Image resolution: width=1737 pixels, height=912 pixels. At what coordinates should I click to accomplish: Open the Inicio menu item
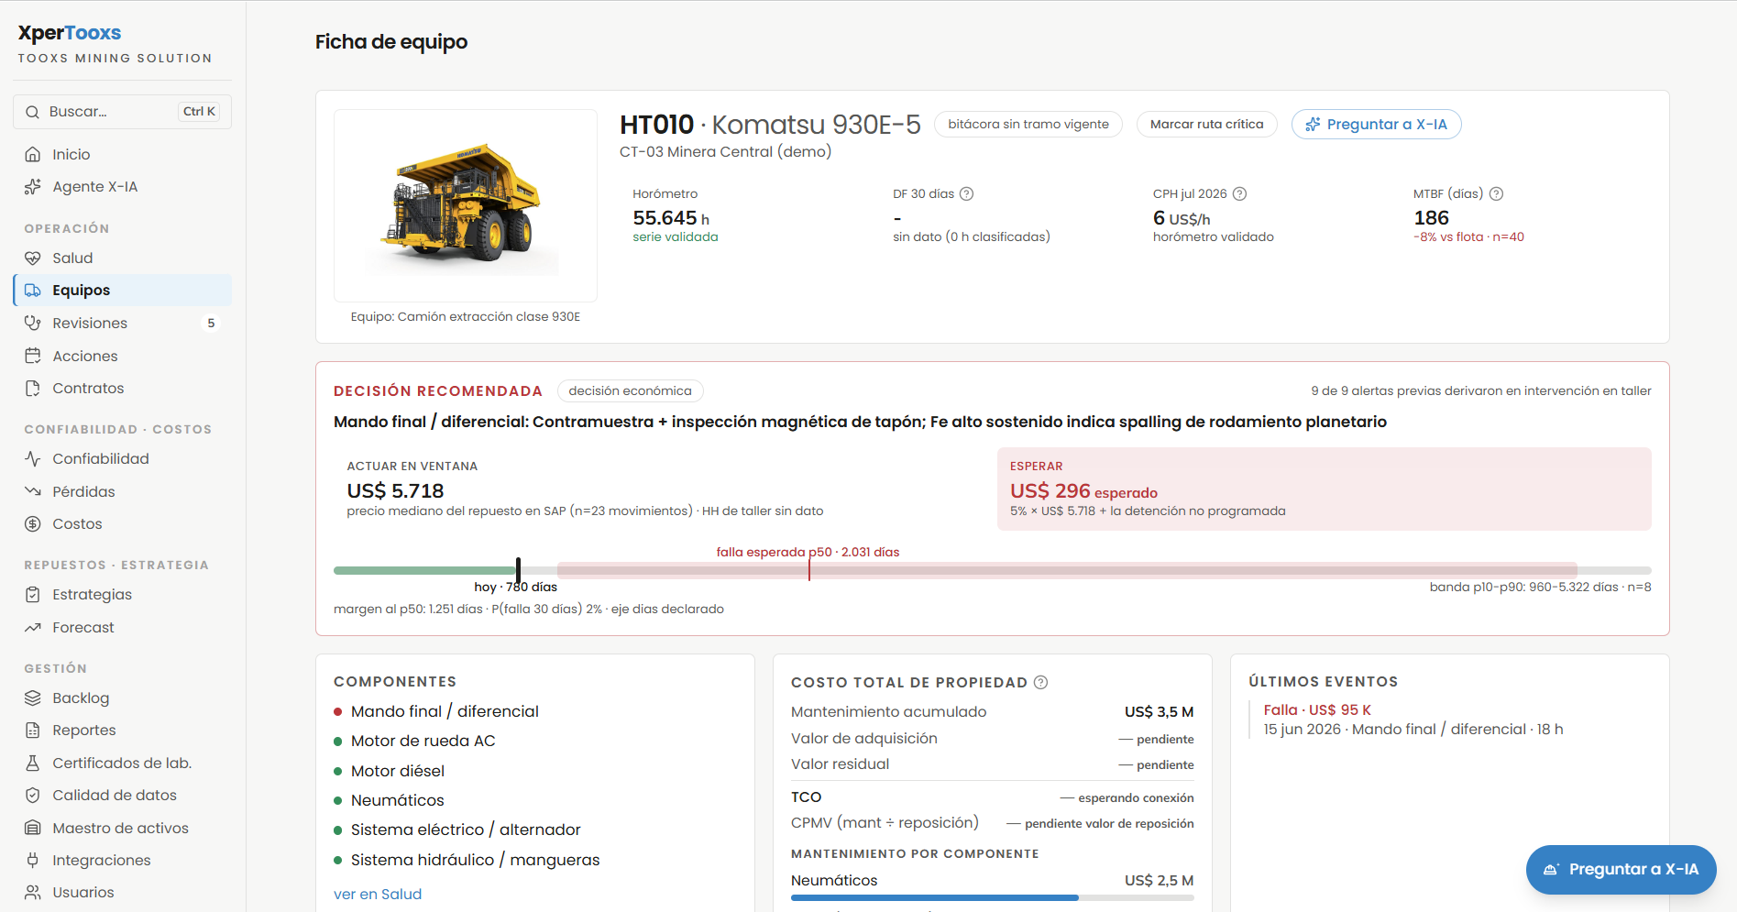(x=122, y=154)
